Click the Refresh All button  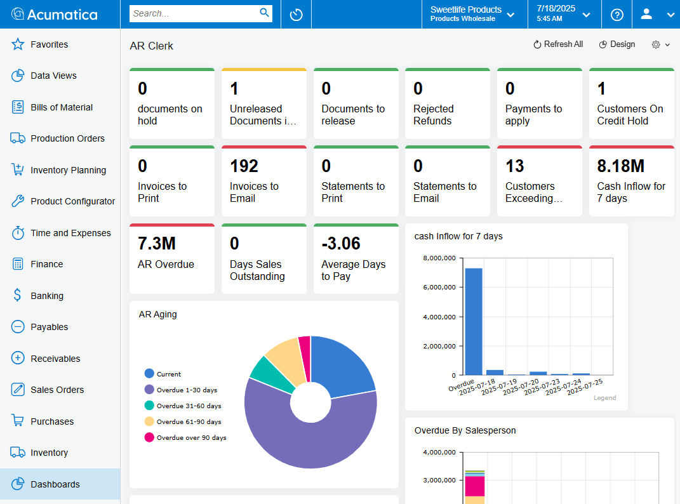tap(558, 44)
